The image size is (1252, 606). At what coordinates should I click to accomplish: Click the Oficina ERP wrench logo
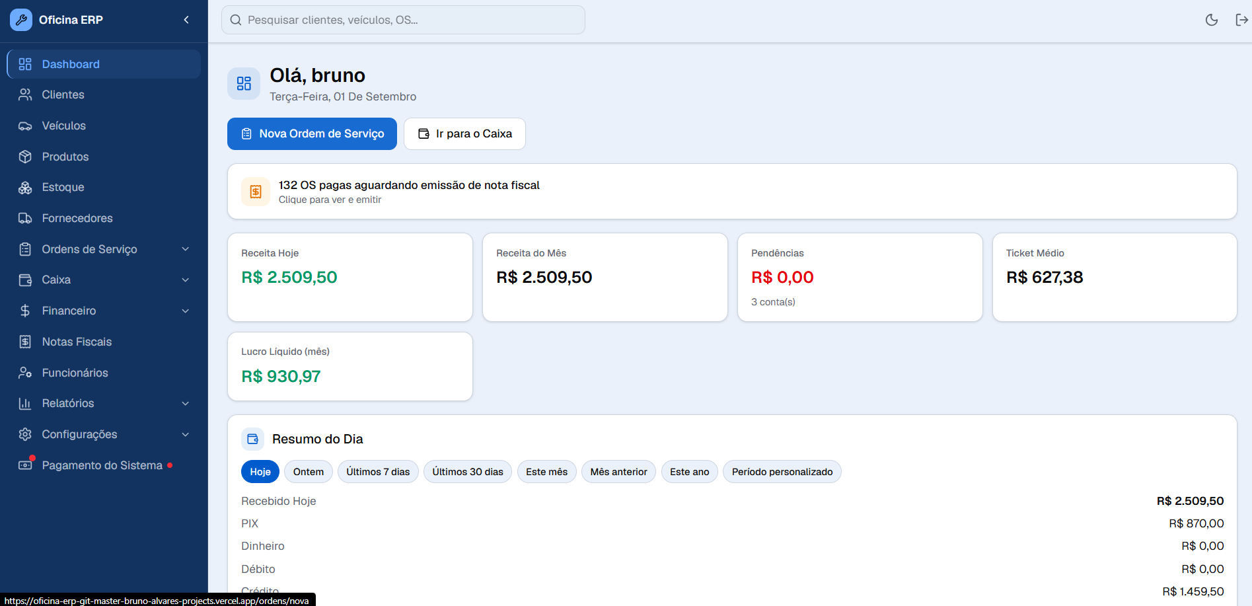(x=21, y=20)
